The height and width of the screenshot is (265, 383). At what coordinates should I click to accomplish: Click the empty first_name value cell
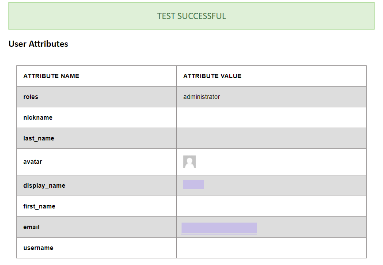pos(271,206)
